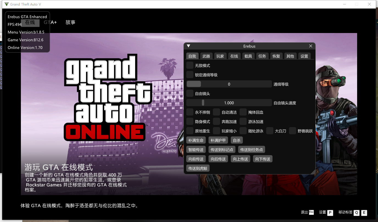Enable the 自动清洁 checkbox
Viewport: 378px width, 222px height.
216,112
